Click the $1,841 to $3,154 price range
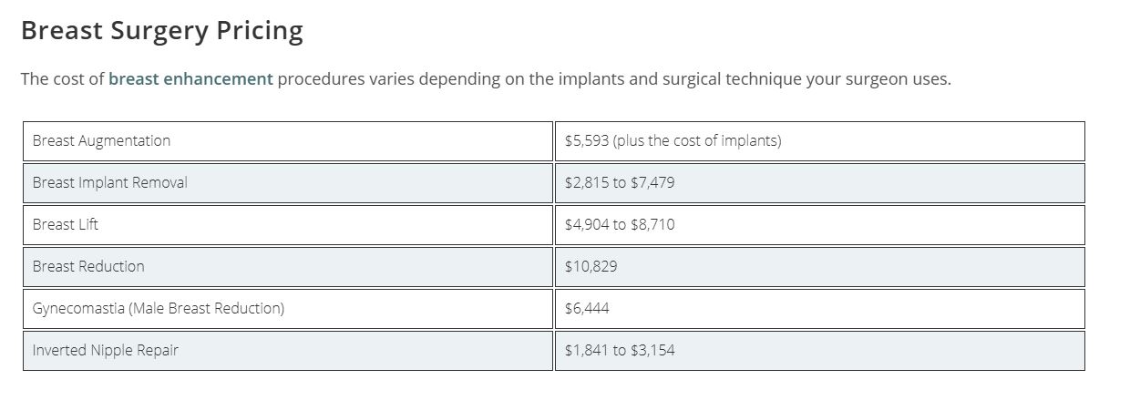This screenshot has height=411, width=1130. pos(620,351)
